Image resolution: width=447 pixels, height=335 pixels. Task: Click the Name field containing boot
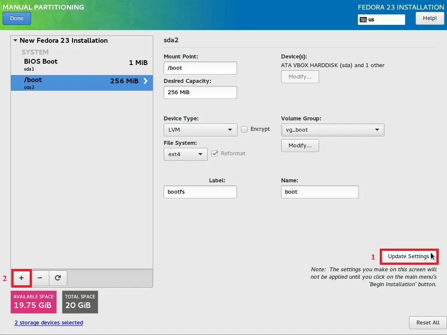(320, 192)
